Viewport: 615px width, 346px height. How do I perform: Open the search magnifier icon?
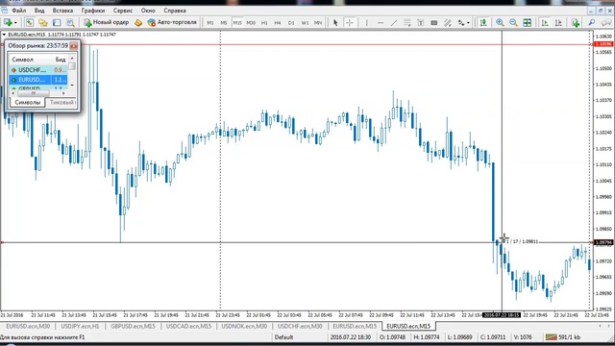(592, 23)
